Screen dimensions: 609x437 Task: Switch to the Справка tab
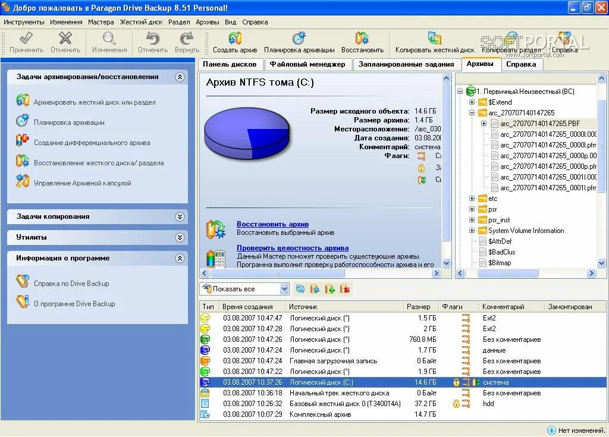pos(521,64)
